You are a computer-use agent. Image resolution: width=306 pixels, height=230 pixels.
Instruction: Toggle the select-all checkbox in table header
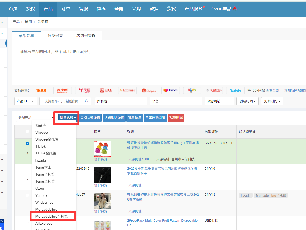click(27, 131)
